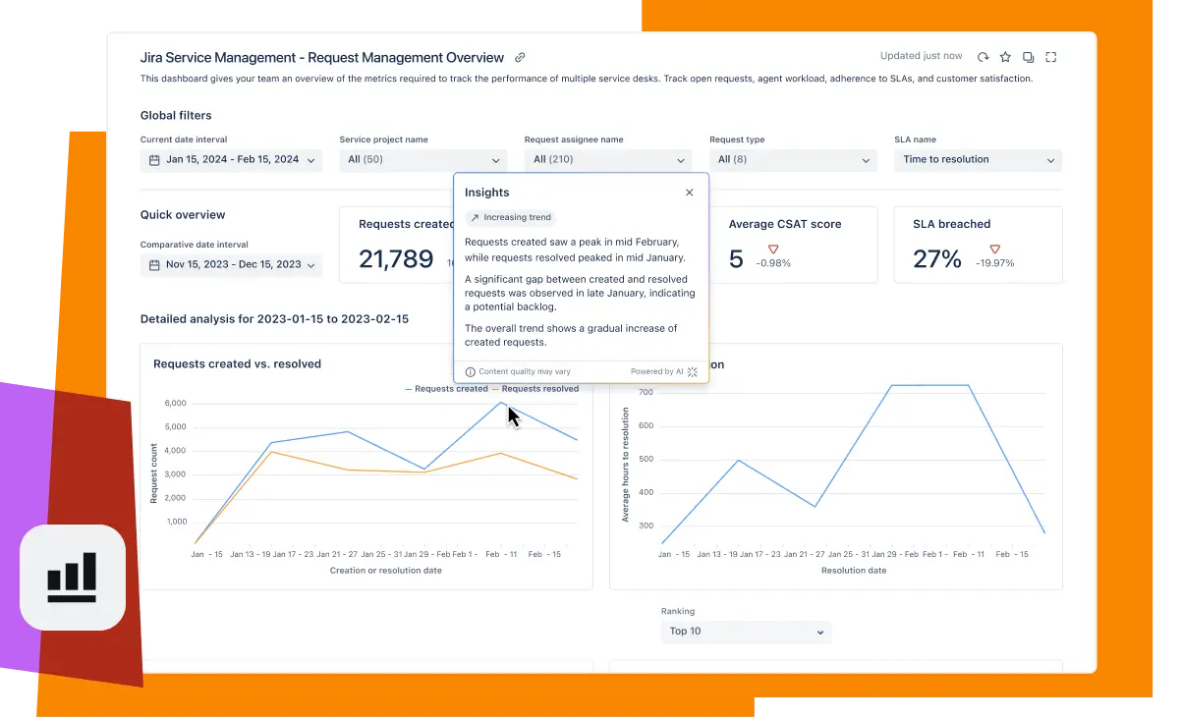Image resolution: width=1181 pixels, height=721 pixels.
Task: Click the analytics bar chart logo tile
Action: coord(73,578)
